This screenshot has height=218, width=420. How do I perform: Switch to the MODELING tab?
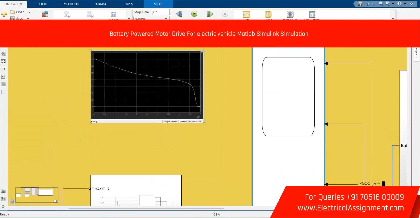click(71, 4)
